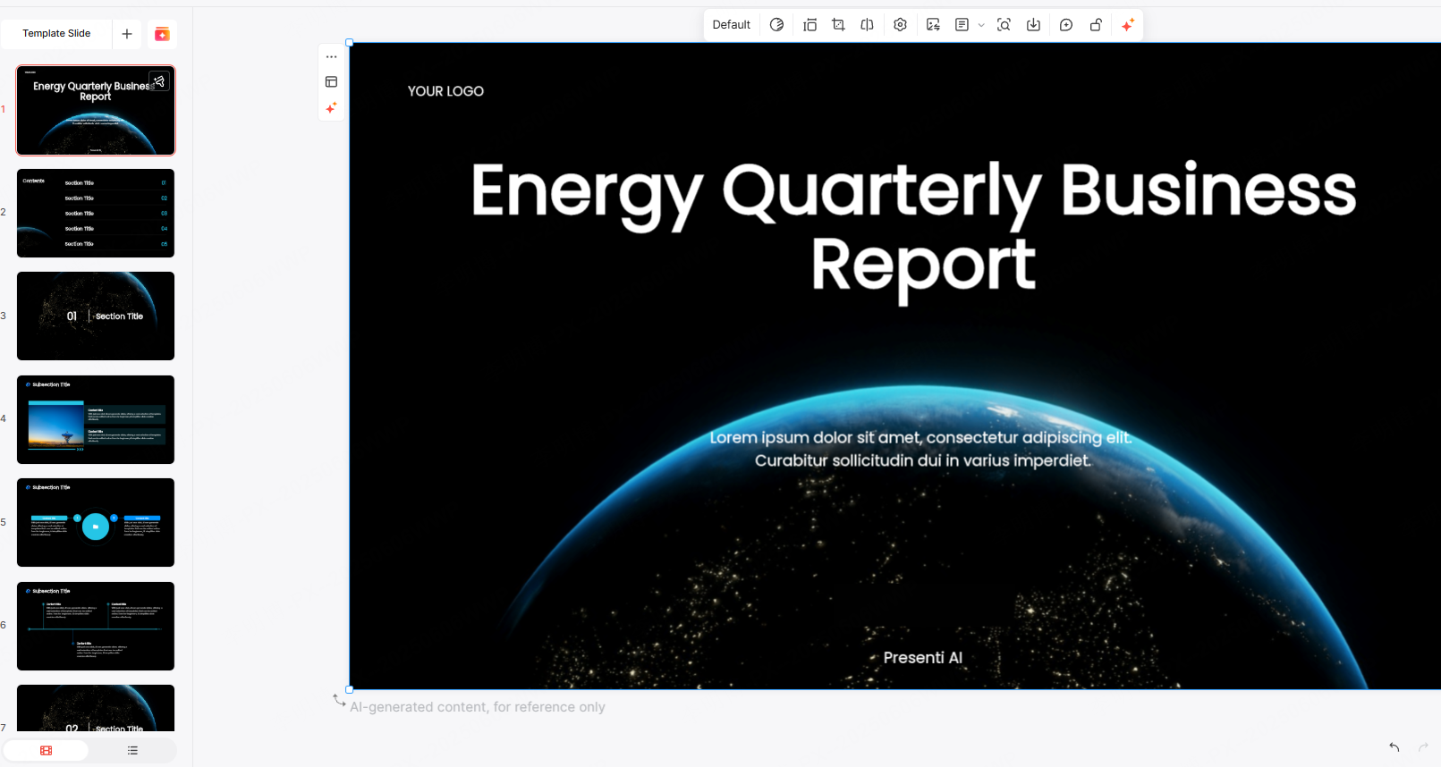Click the AI sparkle icon in top toolbar

pos(1127,25)
